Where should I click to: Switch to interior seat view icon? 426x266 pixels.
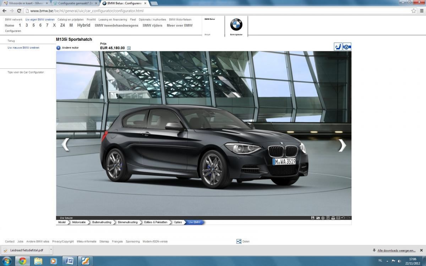pyautogui.click(x=338, y=46)
